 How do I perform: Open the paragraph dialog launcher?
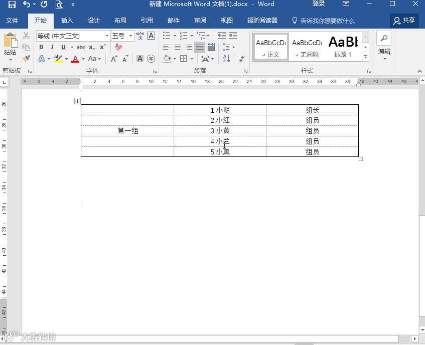coord(245,72)
